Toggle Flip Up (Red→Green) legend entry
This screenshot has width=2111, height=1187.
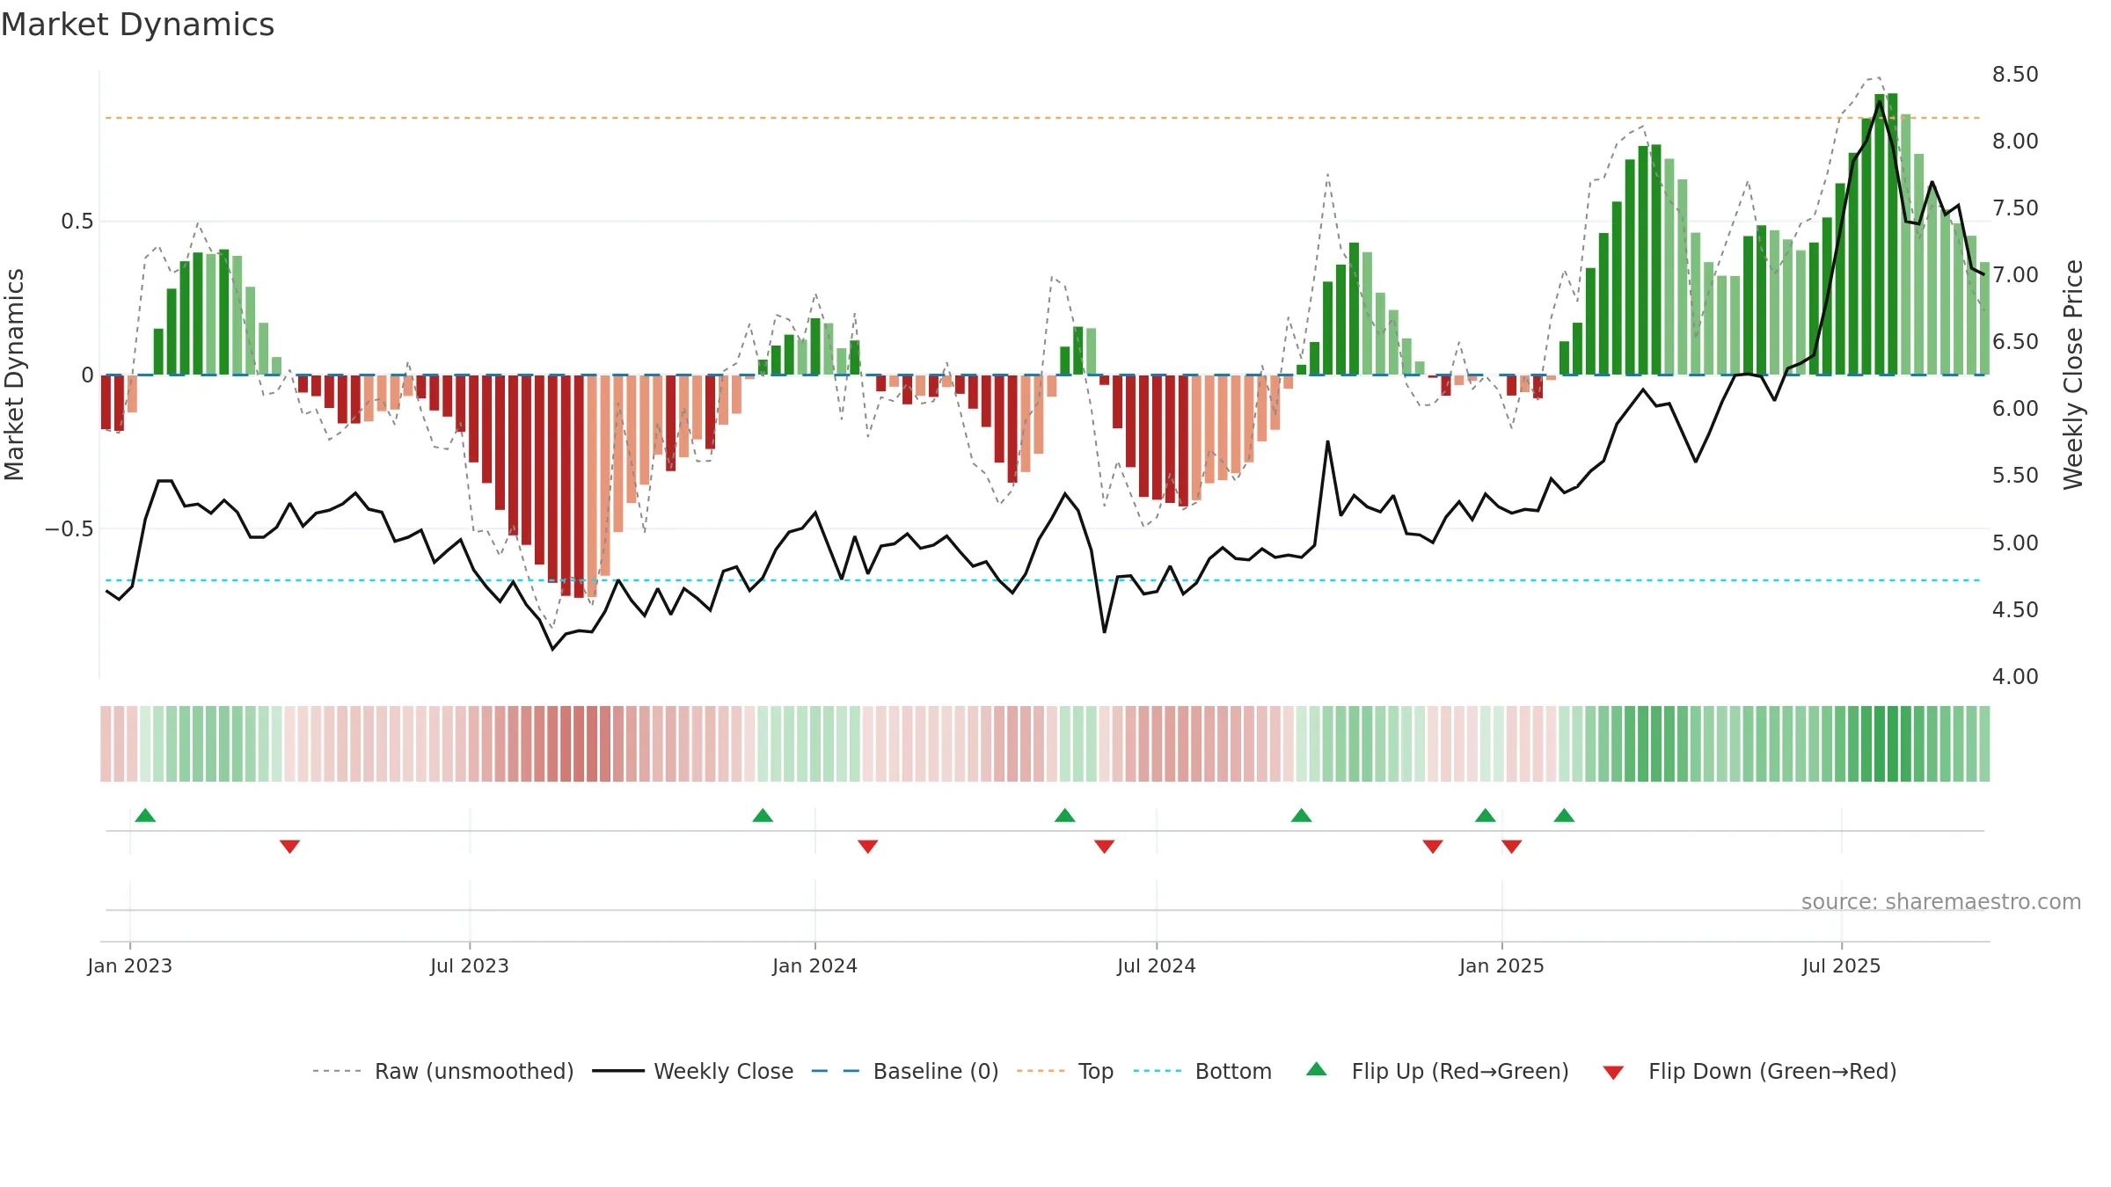pyautogui.click(x=1437, y=1071)
